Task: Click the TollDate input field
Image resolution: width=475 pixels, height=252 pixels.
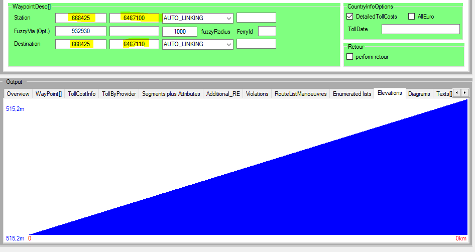Action: (420, 29)
